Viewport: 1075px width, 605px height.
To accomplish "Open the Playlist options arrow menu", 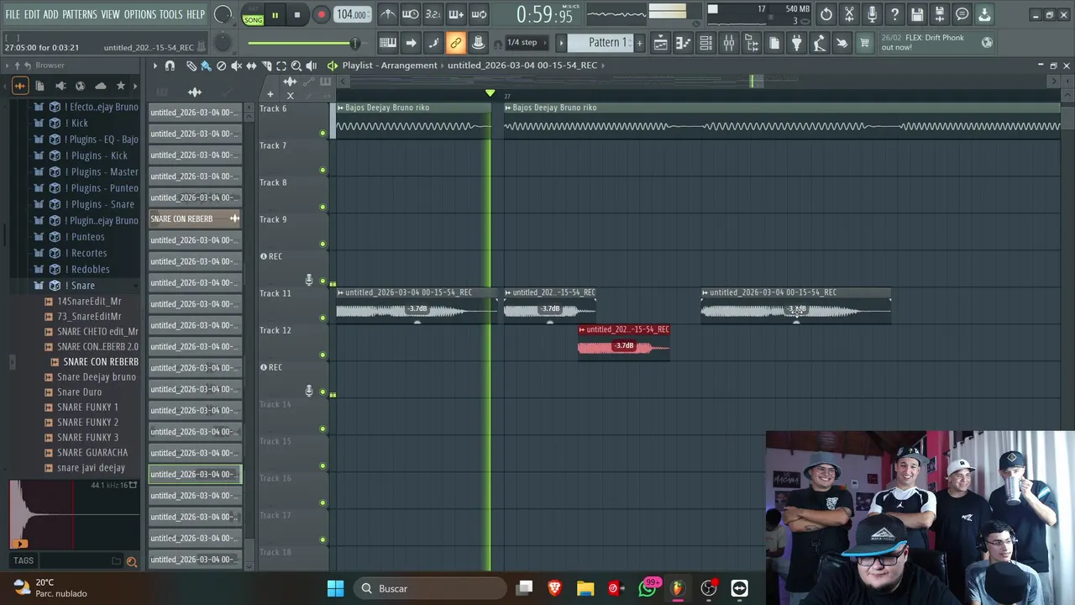I will click(155, 66).
